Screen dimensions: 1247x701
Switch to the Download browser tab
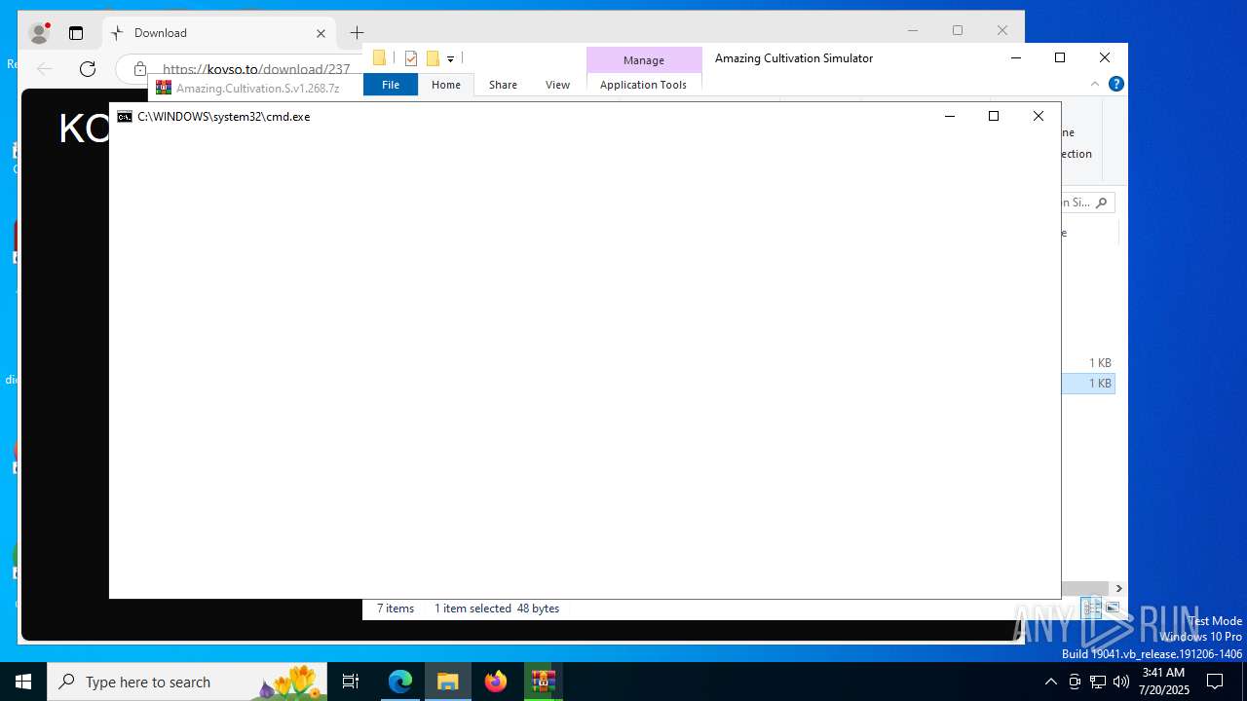[219, 33]
